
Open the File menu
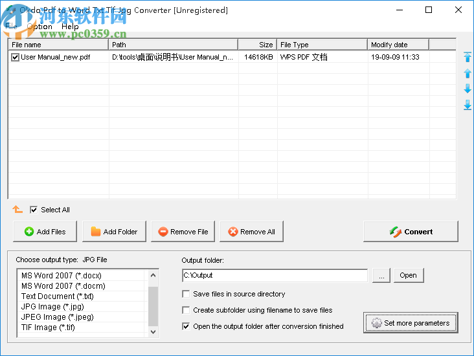point(11,27)
